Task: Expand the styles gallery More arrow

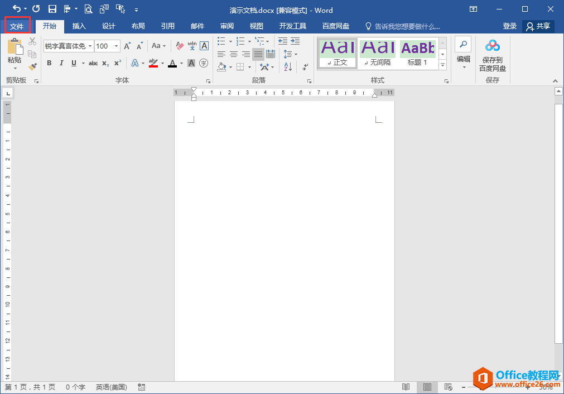Action: point(442,65)
